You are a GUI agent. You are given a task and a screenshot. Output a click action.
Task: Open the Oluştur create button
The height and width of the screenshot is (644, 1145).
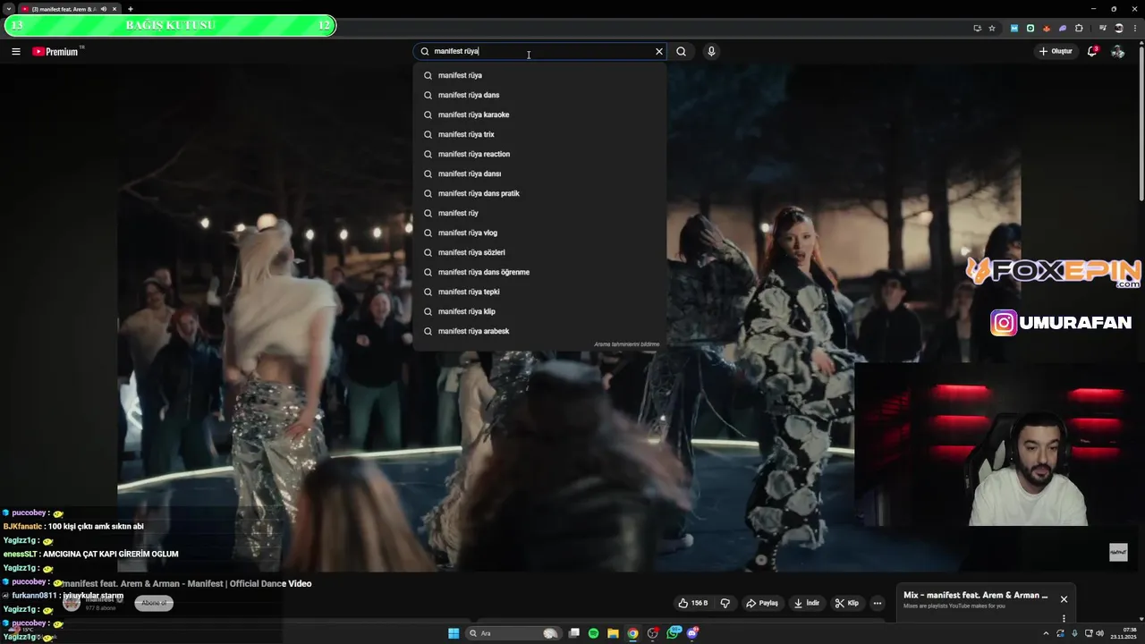coord(1056,51)
